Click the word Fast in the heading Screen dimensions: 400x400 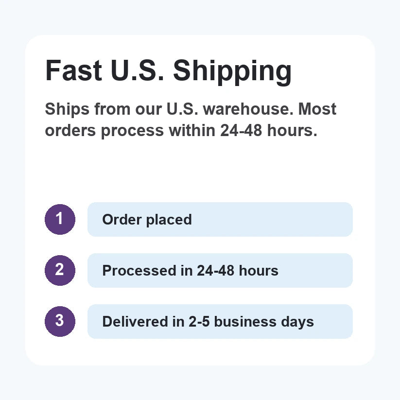pyautogui.click(x=73, y=70)
